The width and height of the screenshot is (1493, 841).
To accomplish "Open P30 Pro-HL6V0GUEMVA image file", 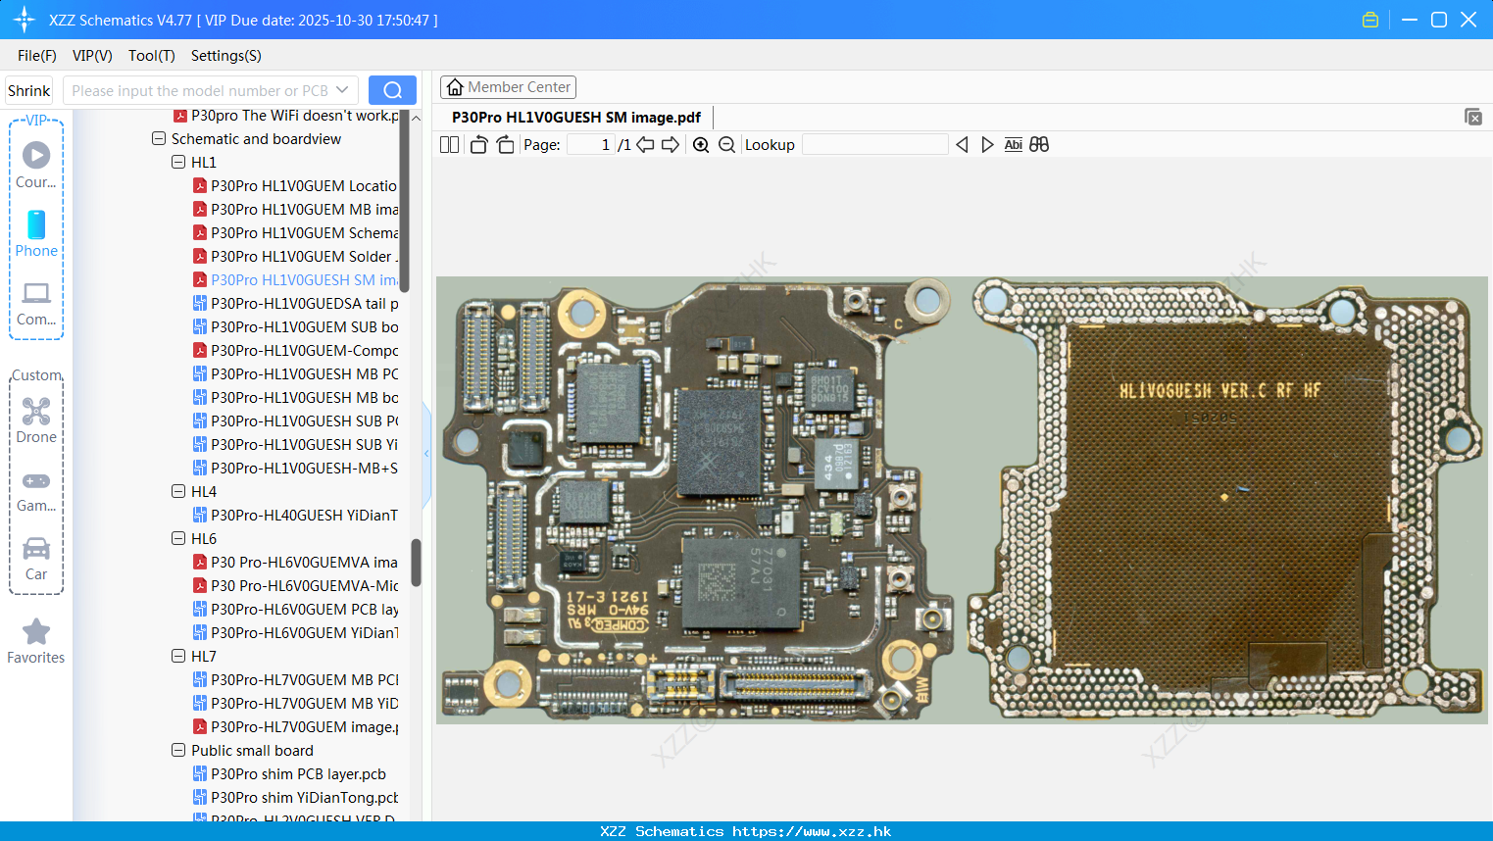I will [x=295, y=563].
